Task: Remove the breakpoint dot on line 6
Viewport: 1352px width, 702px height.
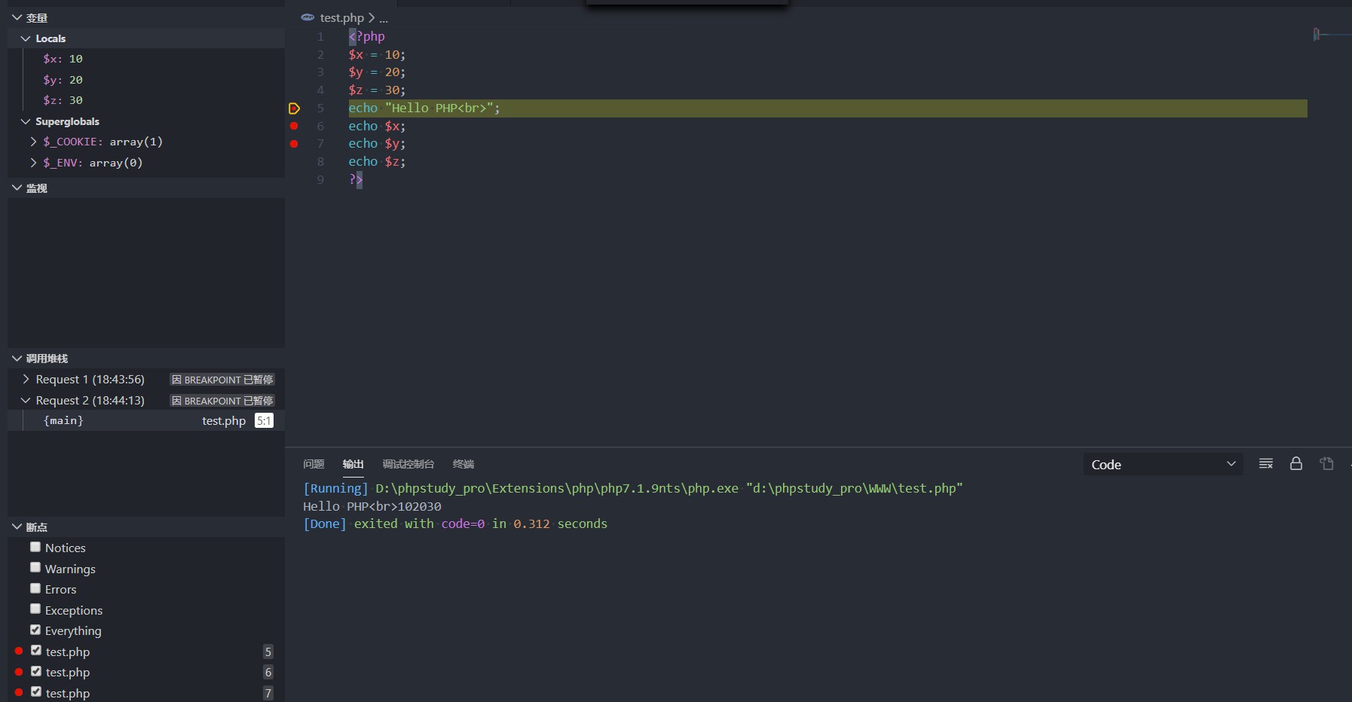Action: (x=294, y=126)
